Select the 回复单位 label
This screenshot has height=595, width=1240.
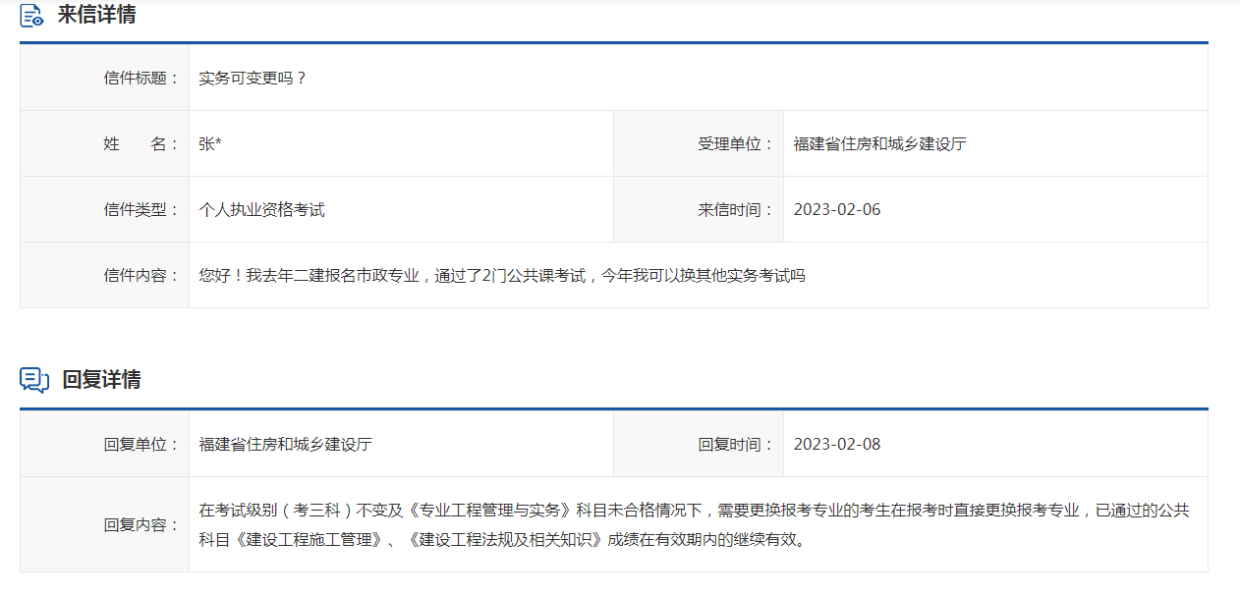point(141,445)
